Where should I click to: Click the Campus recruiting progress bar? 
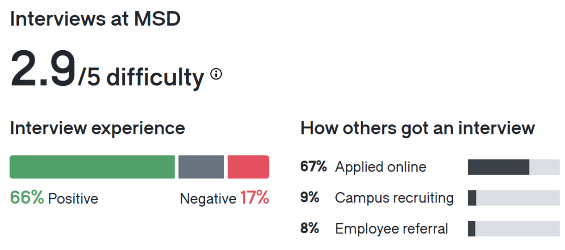coord(513,198)
